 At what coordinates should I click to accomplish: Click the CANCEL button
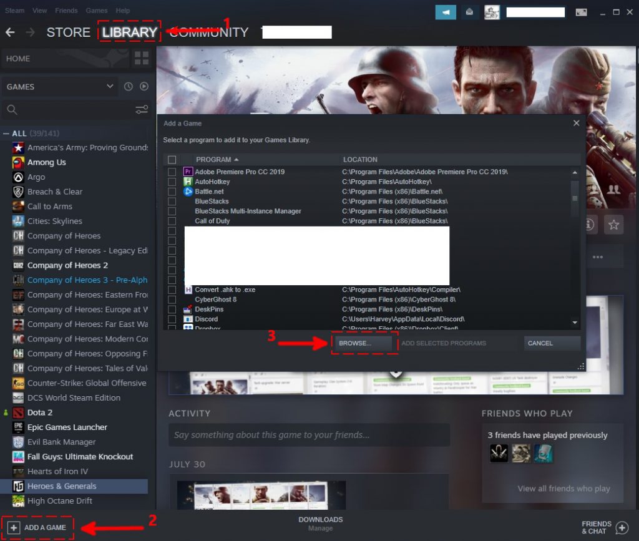click(552, 343)
